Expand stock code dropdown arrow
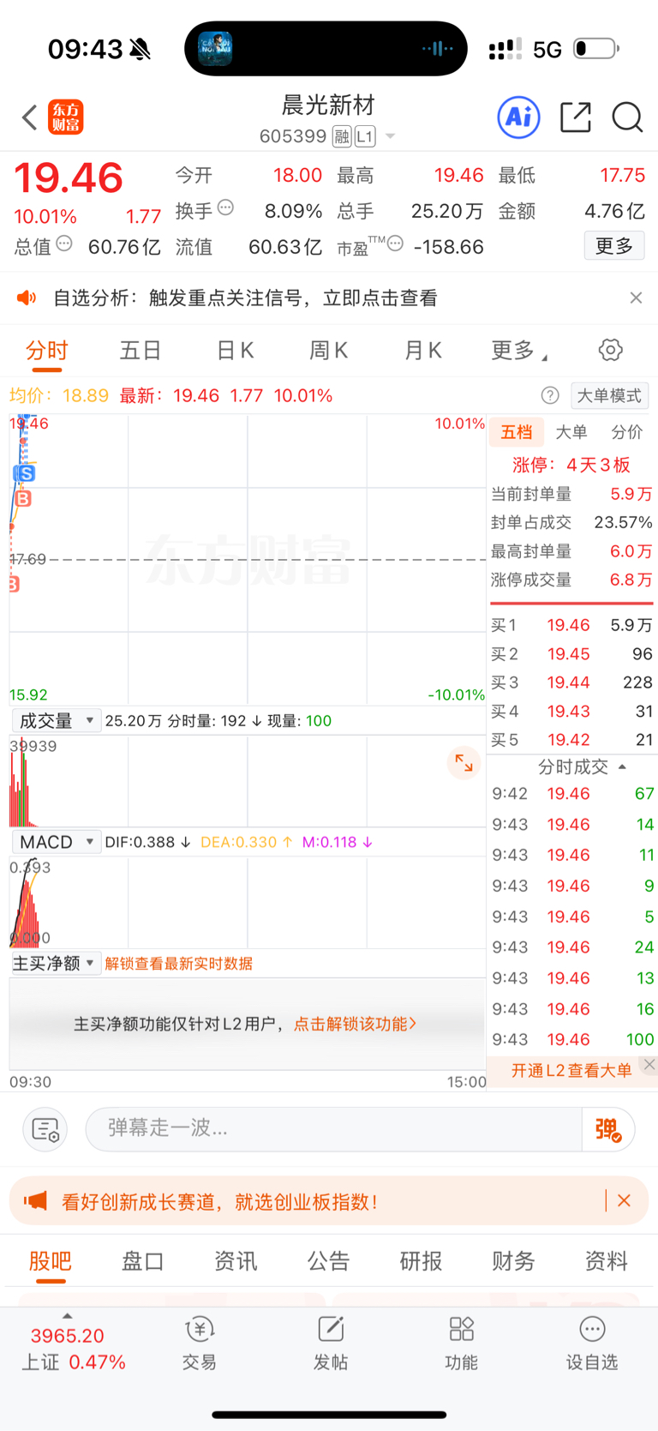The height and width of the screenshot is (1431, 658). pos(390,136)
